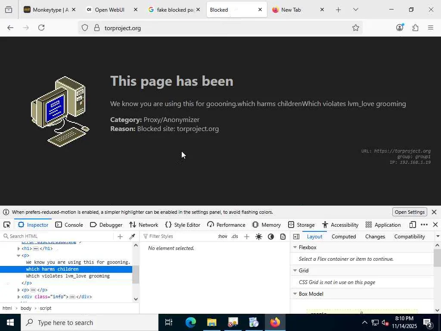This screenshot has height=331, width=441.
Task: Open DevTools more options ellipsis
Action: [424, 225]
